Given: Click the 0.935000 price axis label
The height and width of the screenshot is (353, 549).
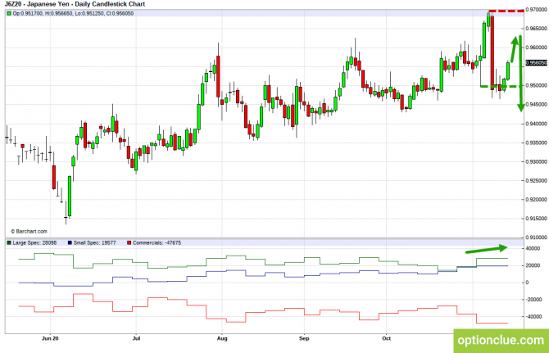Looking at the screenshot, I should pyautogui.click(x=536, y=143).
